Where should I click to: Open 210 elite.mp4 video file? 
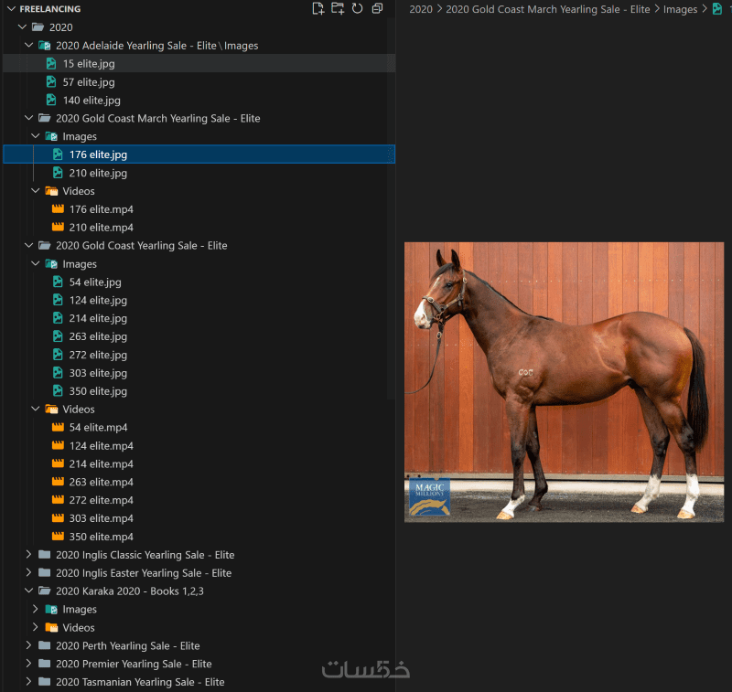(199, 227)
